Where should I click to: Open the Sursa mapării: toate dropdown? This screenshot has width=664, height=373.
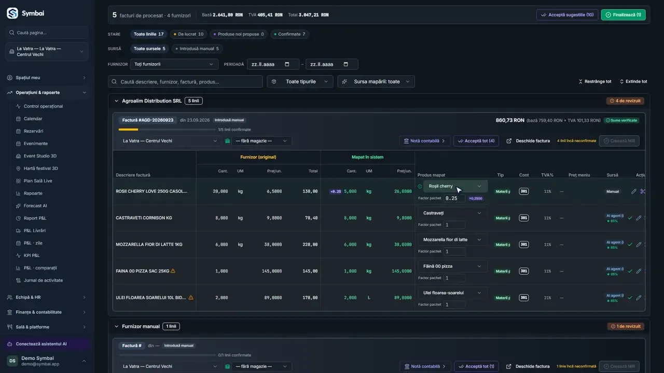(376, 82)
